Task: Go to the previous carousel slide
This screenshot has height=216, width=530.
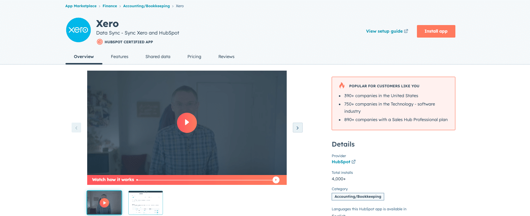Action: (x=76, y=128)
